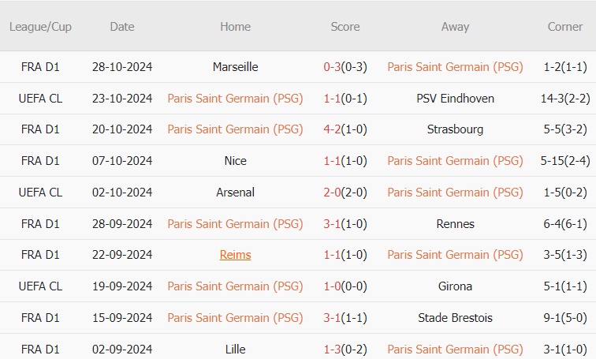Select PSV Eindhoven in the Away column

(455, 99)
